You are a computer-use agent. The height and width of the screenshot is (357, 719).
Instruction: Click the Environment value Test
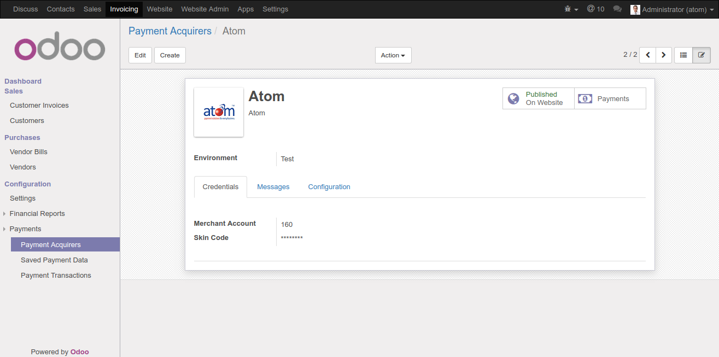tap(288, 159)
